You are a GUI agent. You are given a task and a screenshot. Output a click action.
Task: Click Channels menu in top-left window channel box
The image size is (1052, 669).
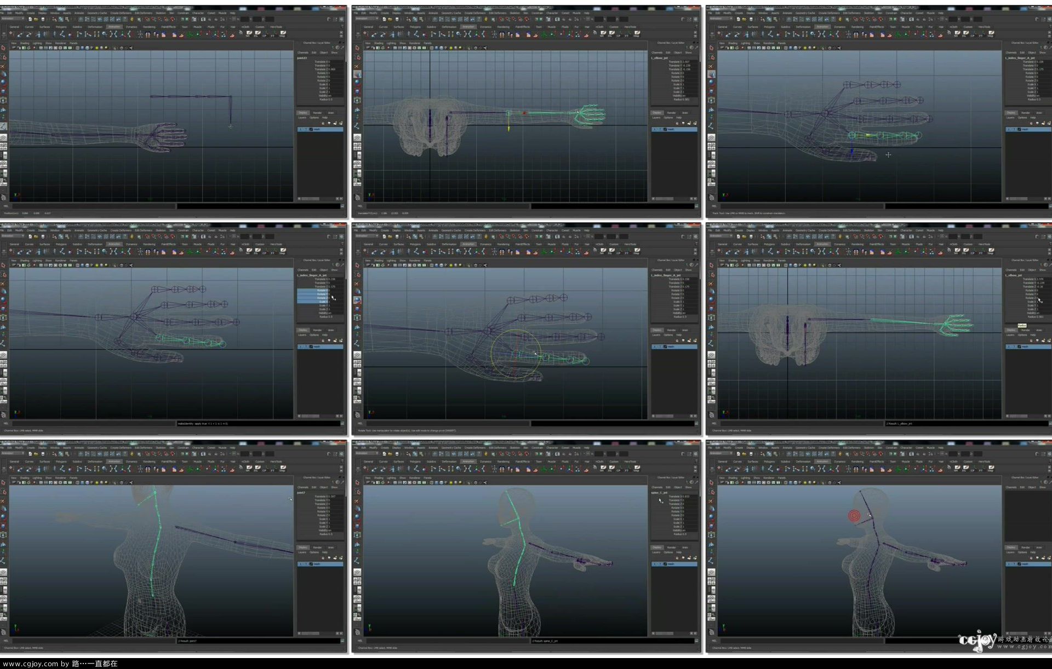303,53
